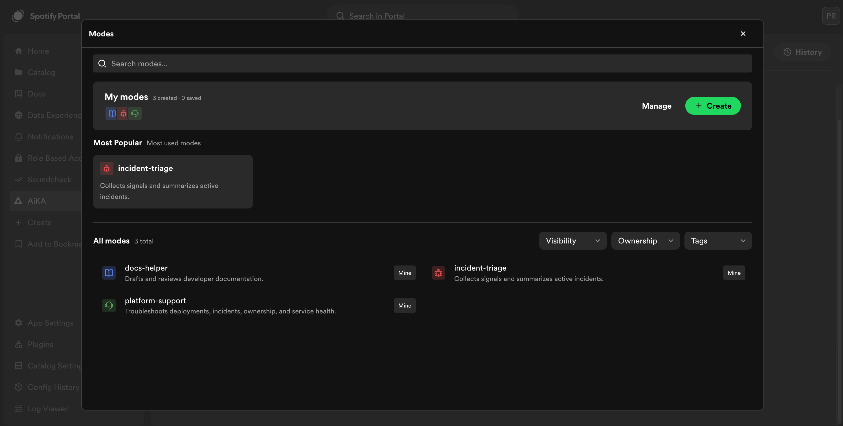This screenshot has width=843, height=426.
Task: Click the Add to Bookmarks icon
Action: point(19,244)
